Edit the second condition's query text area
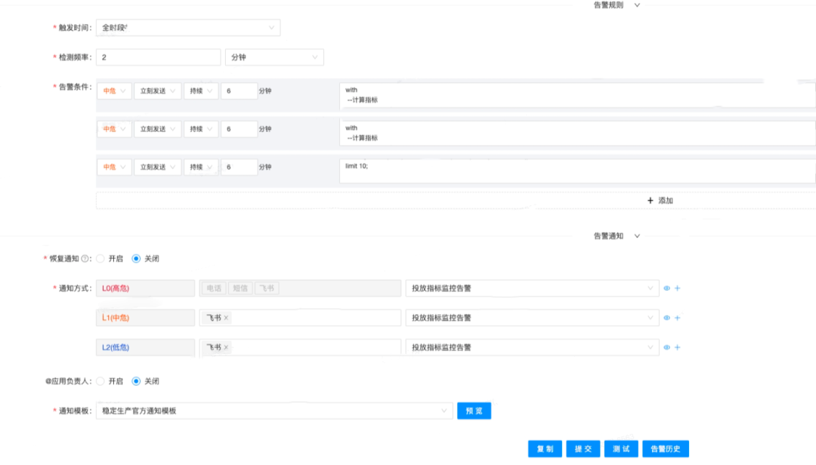 coord(578,133)
